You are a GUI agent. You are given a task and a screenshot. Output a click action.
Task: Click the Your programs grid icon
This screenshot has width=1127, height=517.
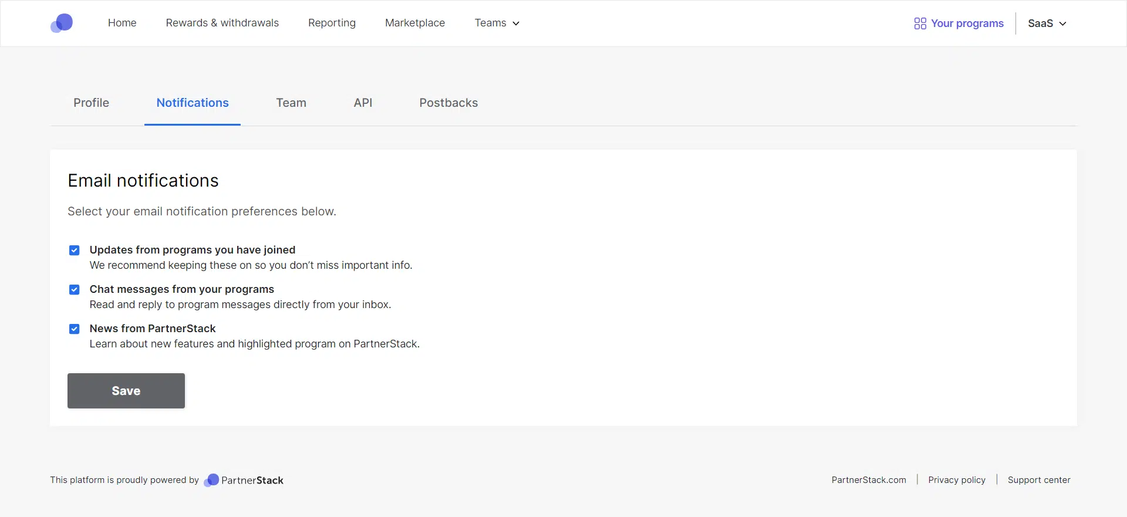click(920, 23)
